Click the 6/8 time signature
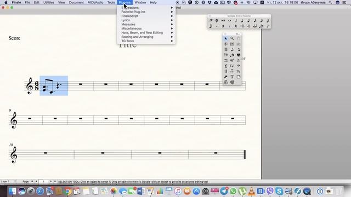The image size is (351, 197). (x=37, y=86)
